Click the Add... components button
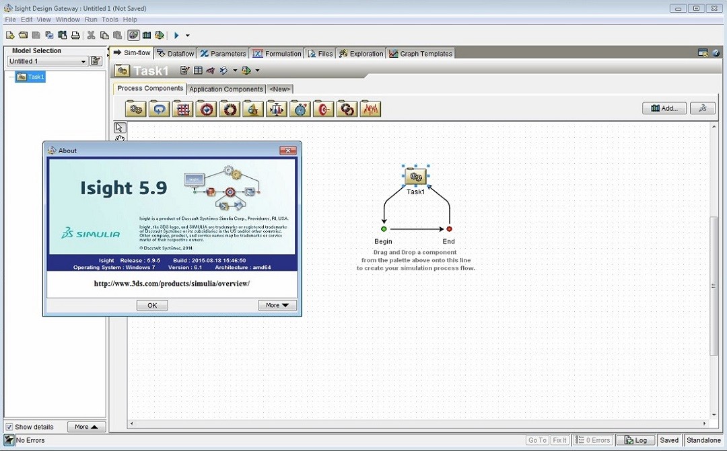The width and height of the screenshot is (727, 451). coord(664,108)
